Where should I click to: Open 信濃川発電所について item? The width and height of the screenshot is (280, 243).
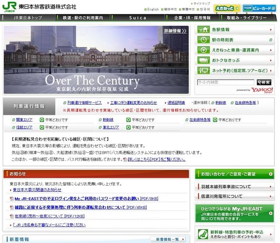pyautogui.click(x=234, y=196)
